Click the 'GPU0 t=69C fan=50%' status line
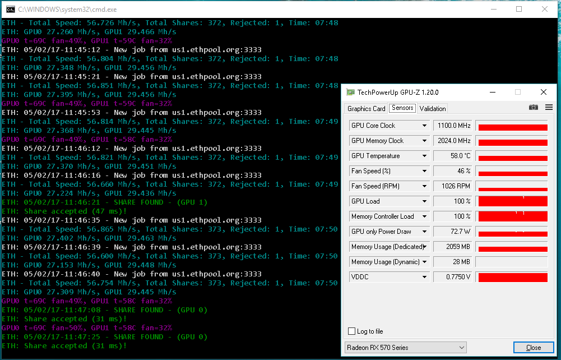 pyautogui.click(x=87, y=328)
